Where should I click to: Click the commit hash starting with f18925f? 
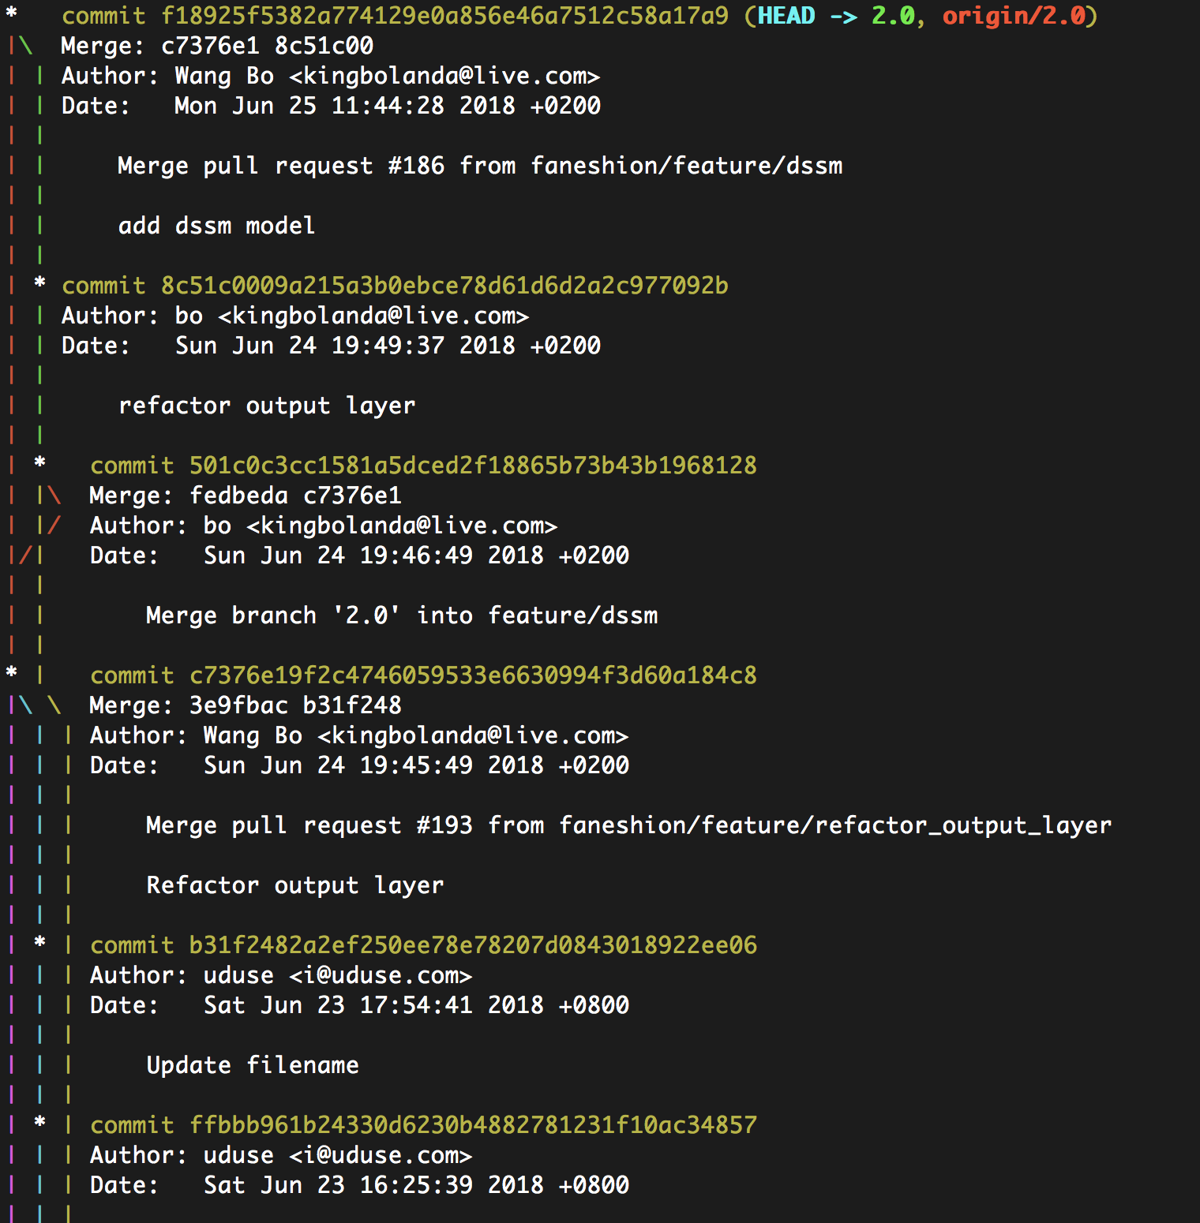(444, 16)
